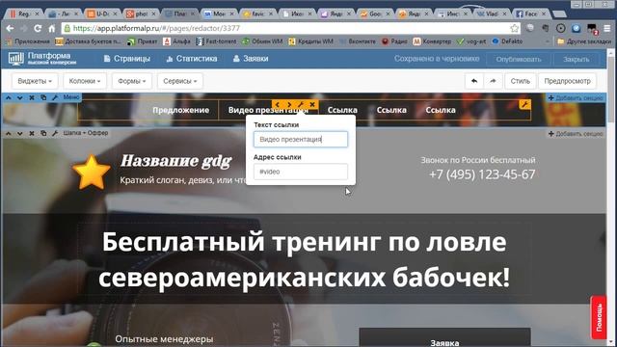The width and height of the screenshot is (617, 347).
Task: Click the Предпросмотр button
Action: click(567, 81)
